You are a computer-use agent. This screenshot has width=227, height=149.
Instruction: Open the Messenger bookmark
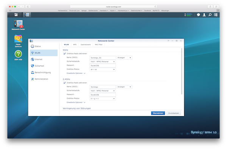pyautogui.click(x=165, y=11)
